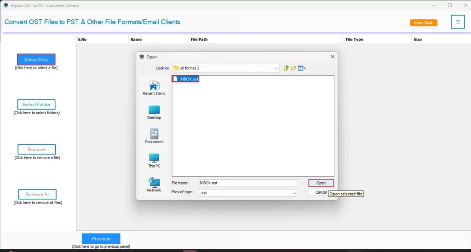Click the File name input field
The image size is (471, 252).
(x=248, y=183)
